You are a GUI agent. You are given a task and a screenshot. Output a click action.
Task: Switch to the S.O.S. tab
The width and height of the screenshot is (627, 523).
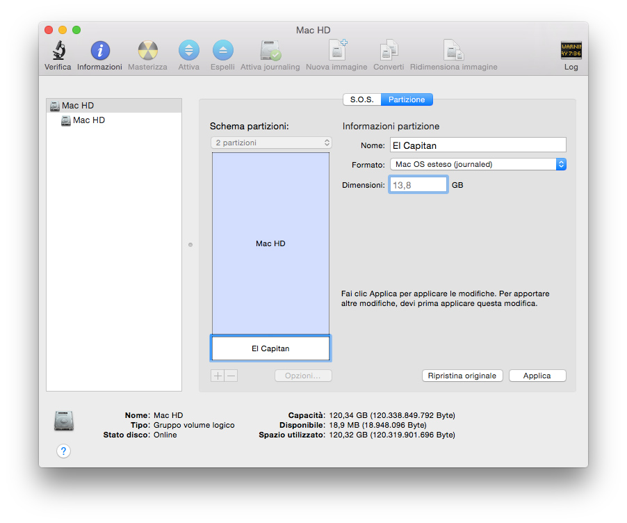(361, 99)
